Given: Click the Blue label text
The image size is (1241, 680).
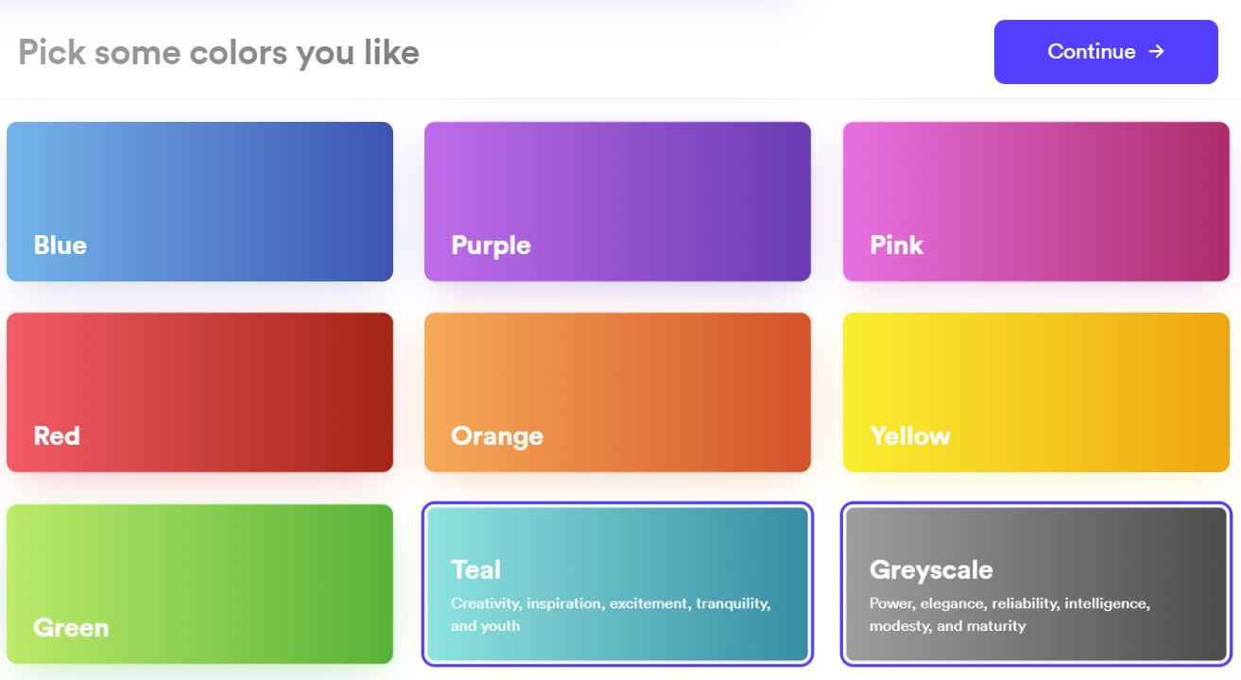Looking at the screenshot, I should (60, 246).
